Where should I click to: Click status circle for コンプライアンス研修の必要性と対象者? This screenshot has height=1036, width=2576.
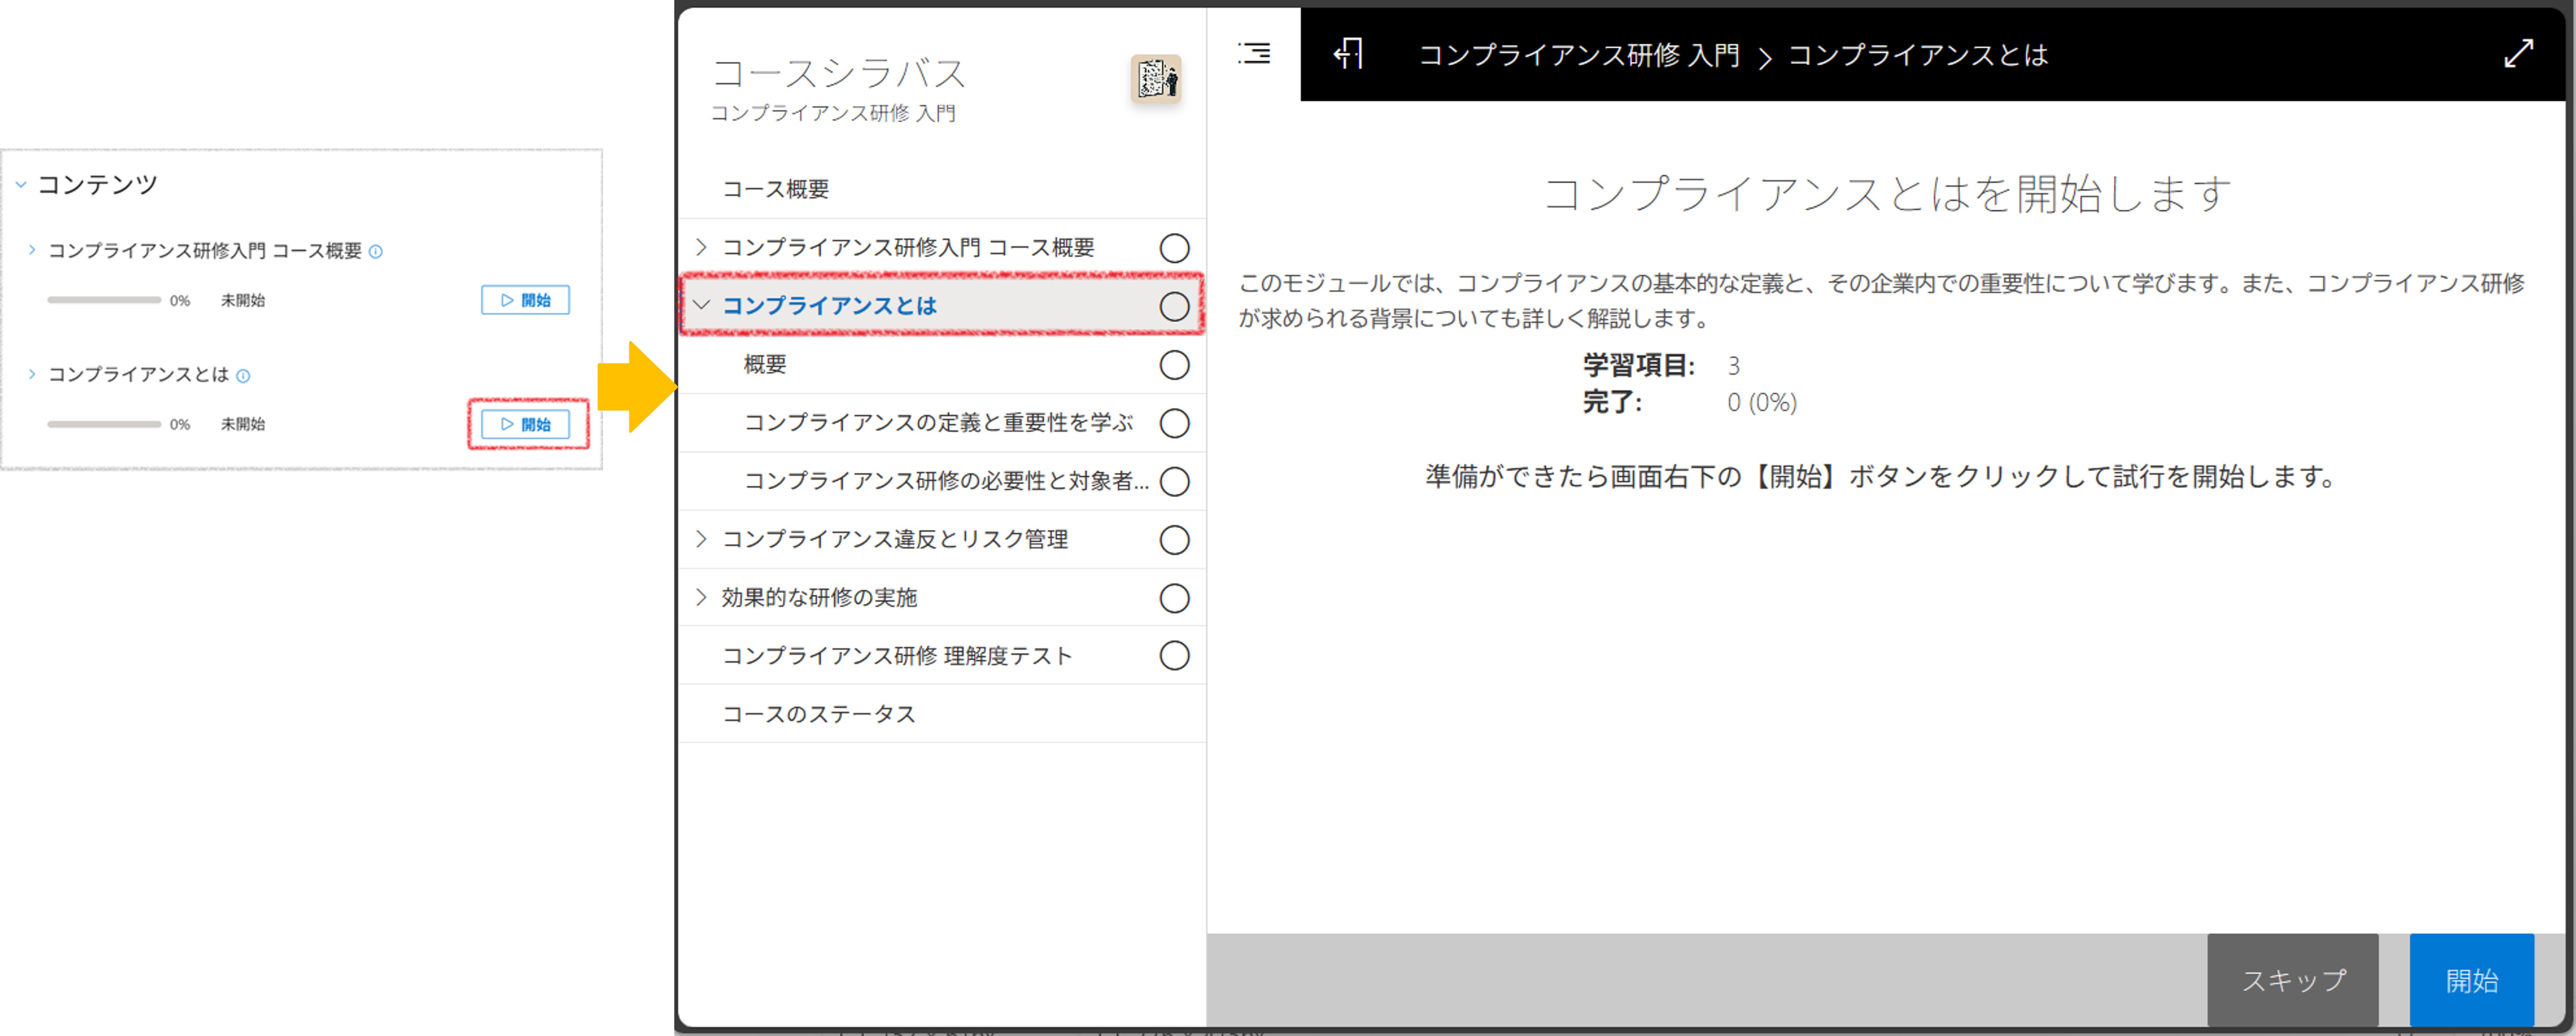tap(1174, 482)
